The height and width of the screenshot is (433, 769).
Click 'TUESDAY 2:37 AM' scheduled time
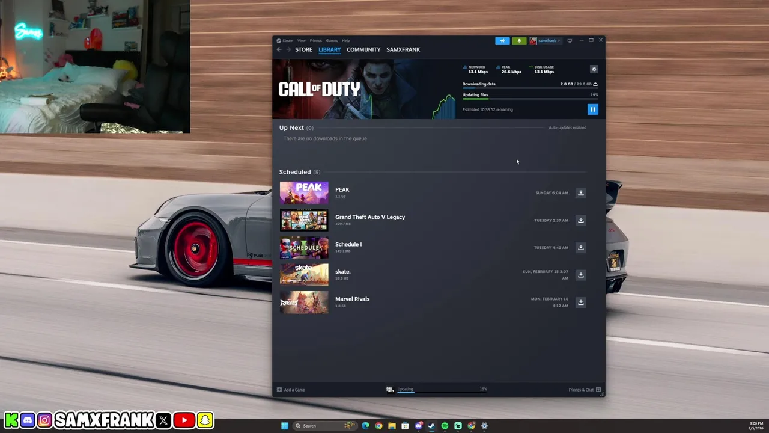pyautogui.click(x=551, y=220)
